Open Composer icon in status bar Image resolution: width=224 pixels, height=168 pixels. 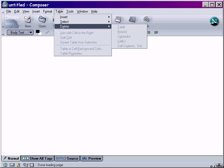click(x=26, y=165)
